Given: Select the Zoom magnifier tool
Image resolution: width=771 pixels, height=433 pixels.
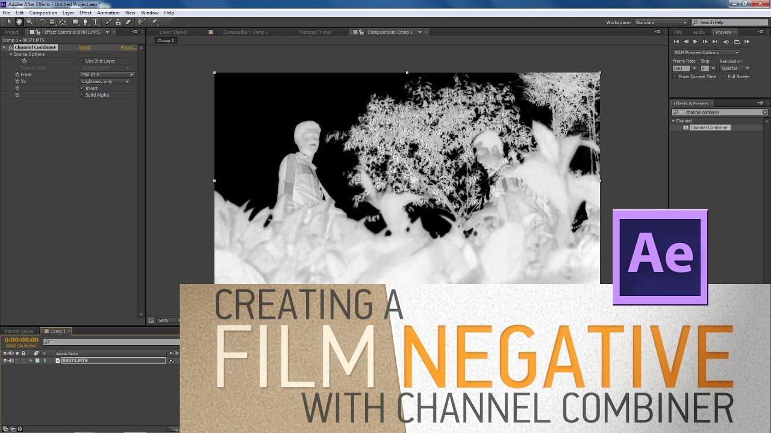Looking at the screenshot, I should [30, 22].
